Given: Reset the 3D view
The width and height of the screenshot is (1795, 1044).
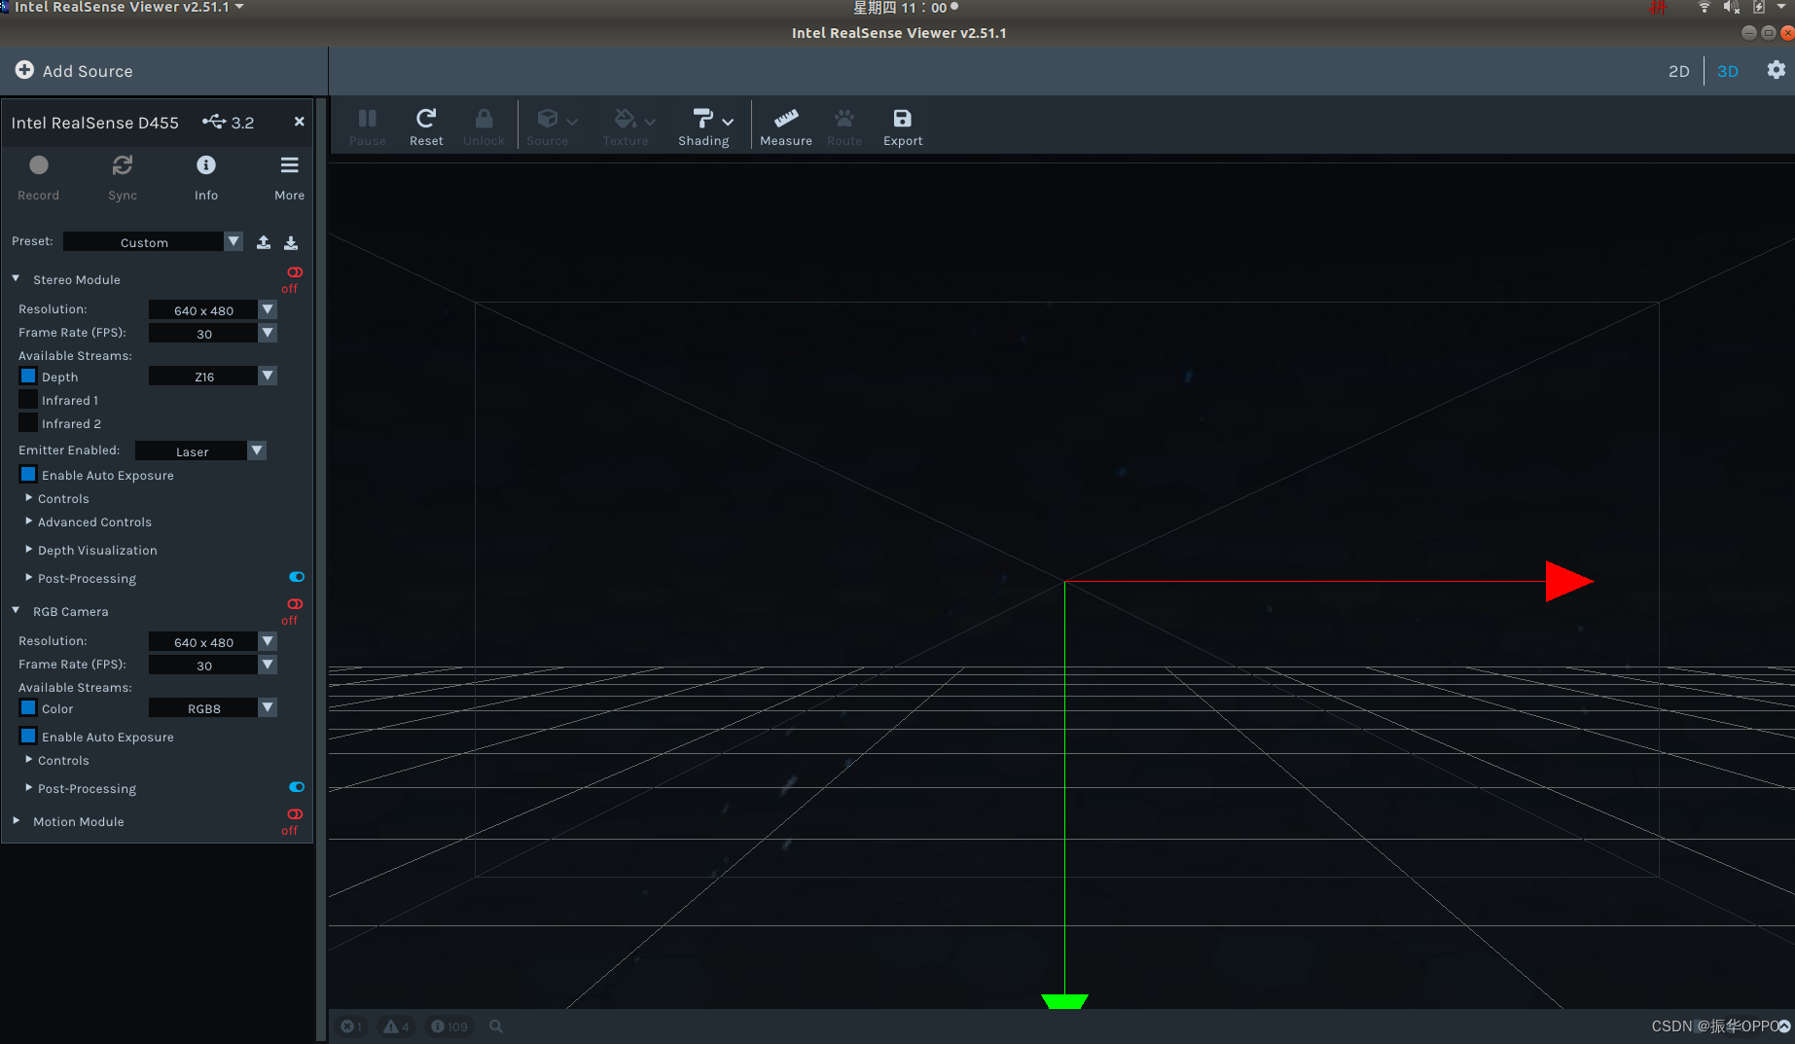Looking at the screenshot, I should [426, 126].
